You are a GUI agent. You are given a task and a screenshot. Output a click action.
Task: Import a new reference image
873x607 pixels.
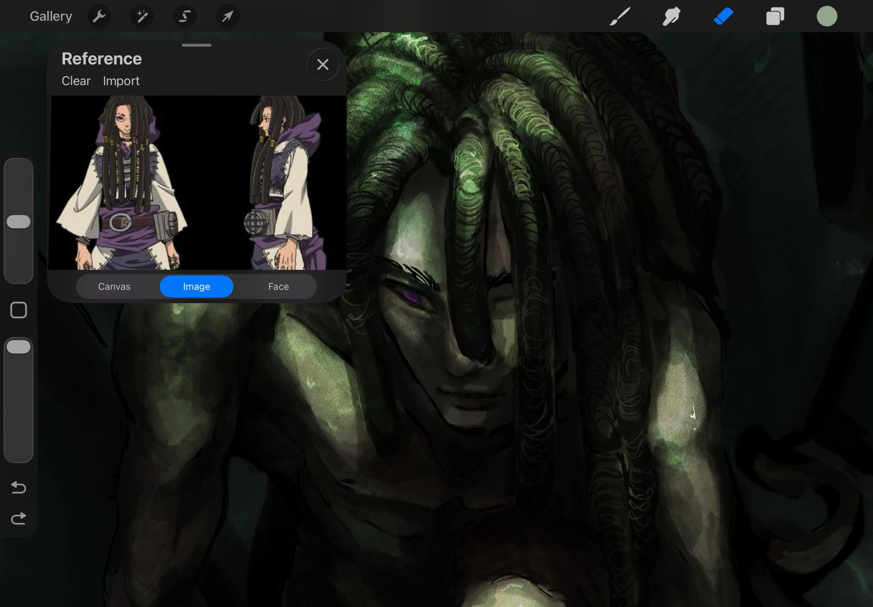[121, 81]
